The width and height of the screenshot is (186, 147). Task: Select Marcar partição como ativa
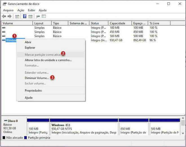coord(51,55)
